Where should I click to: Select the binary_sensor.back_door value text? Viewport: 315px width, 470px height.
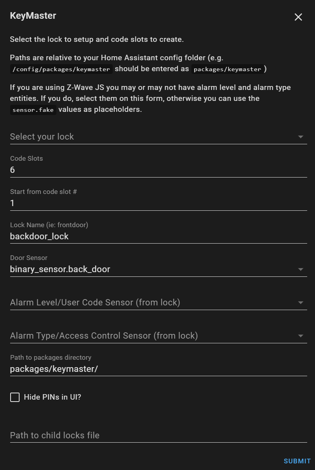tap(60, 269)
